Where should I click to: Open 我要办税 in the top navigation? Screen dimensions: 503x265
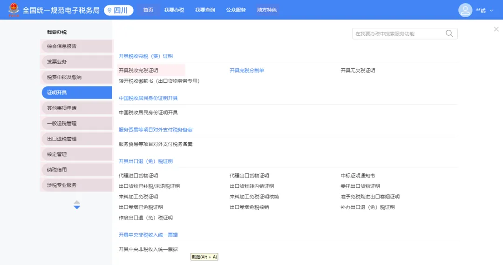click(174, 10)
